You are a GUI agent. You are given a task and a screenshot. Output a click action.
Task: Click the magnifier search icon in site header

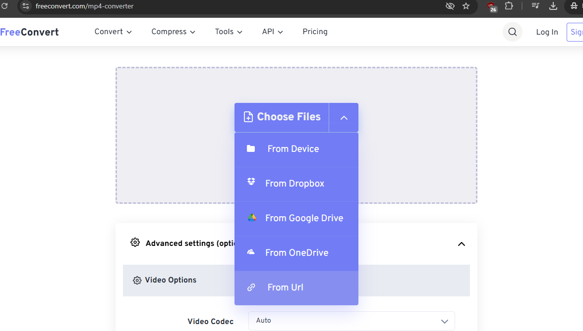(x=512, y=32)
